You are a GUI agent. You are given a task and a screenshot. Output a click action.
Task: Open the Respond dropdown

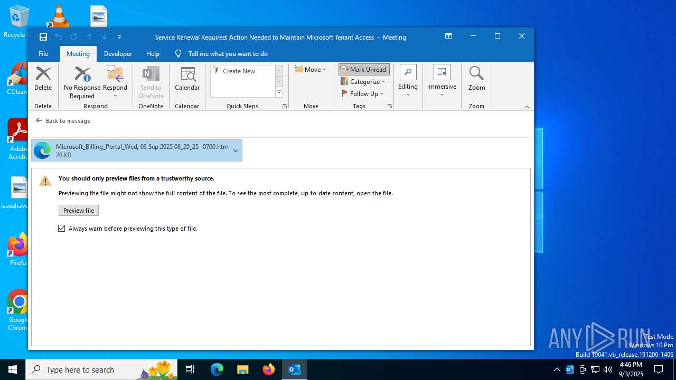coord(115,83)
